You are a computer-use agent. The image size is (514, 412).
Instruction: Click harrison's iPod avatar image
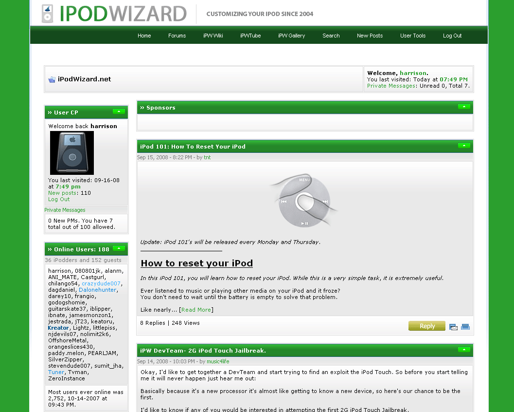[72, 153]
